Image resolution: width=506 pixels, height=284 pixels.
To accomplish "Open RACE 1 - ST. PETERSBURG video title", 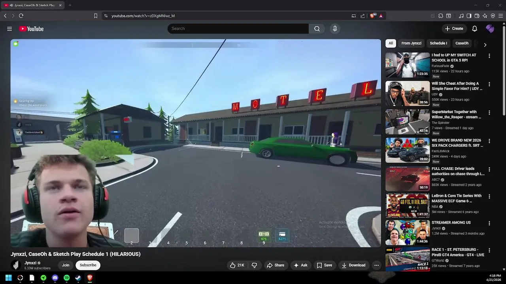I will pos(458,252).
